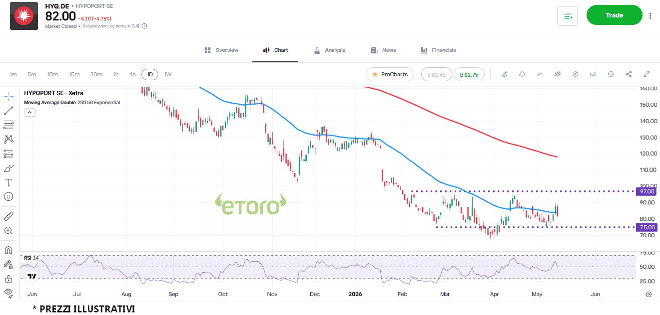
Task: Open time axis settings gear icon
Action: click(x=649, y=294)
